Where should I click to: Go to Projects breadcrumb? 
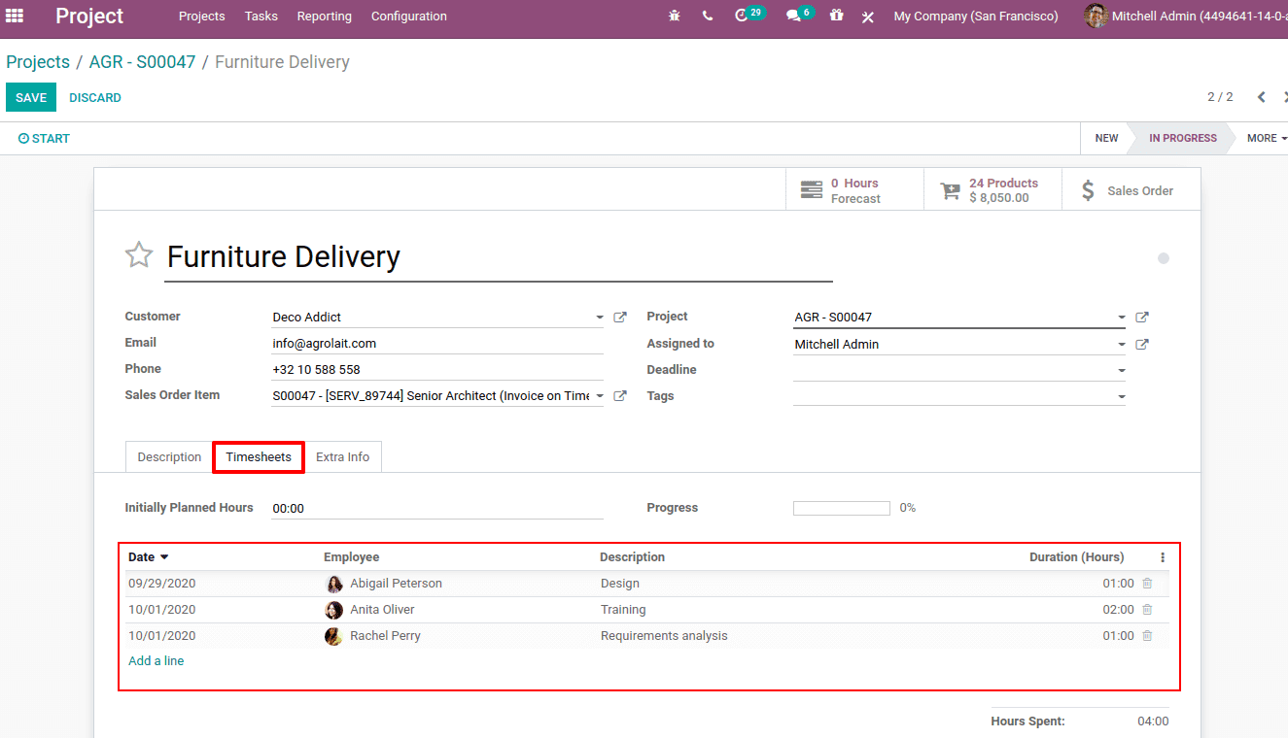[x=38, y=62]
